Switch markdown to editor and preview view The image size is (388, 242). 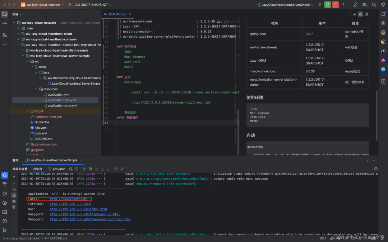(x=360, y=14)
